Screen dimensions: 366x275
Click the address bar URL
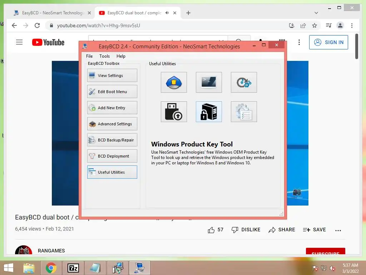(99, 25)
